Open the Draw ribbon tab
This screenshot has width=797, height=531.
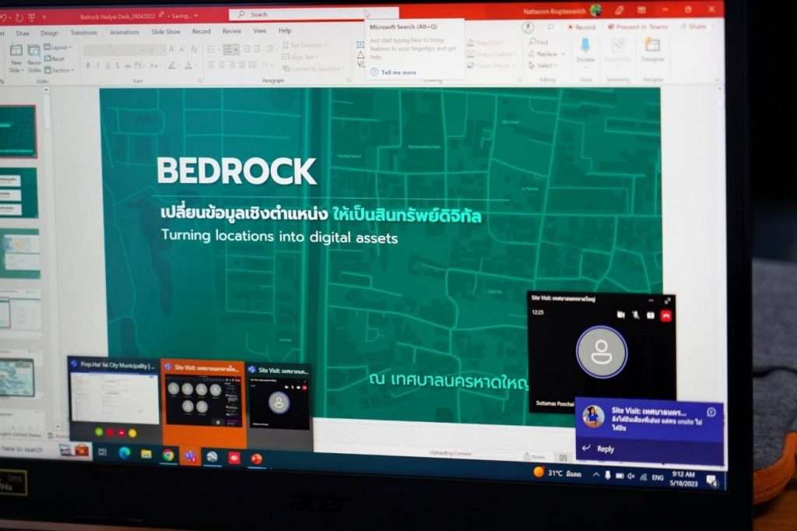(x=23, y=33)
